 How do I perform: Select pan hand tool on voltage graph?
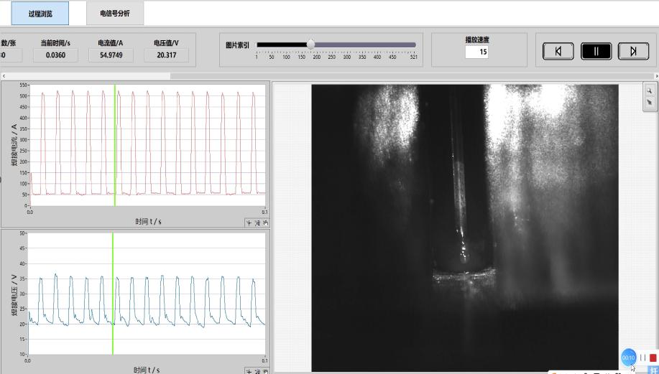click(x=266, y=371)
